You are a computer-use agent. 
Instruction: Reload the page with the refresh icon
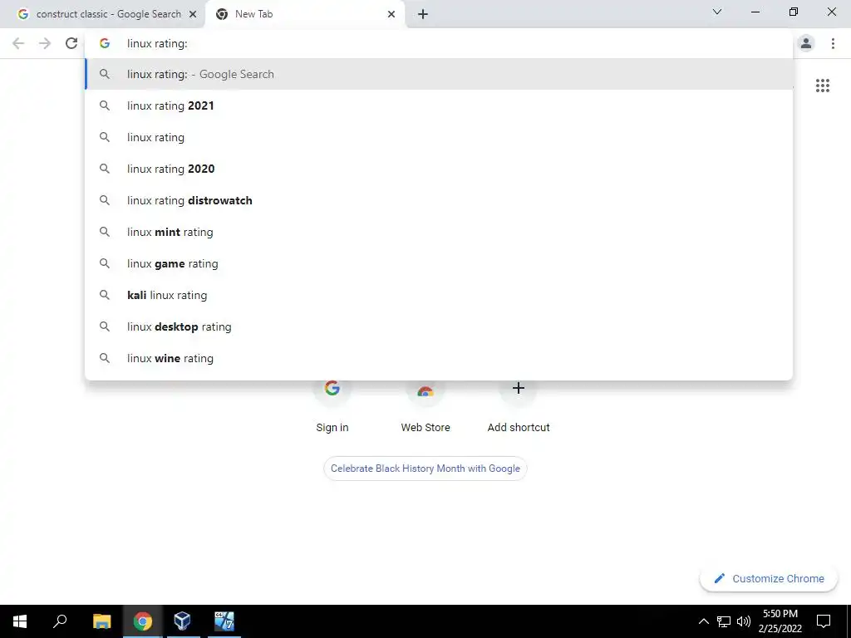pyautogui.click(x=71, y=43)
